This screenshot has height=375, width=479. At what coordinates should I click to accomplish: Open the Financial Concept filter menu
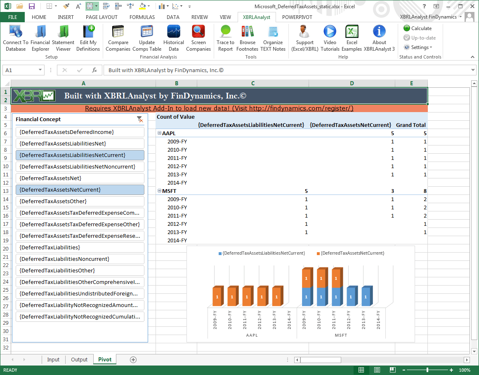(140, 119)
